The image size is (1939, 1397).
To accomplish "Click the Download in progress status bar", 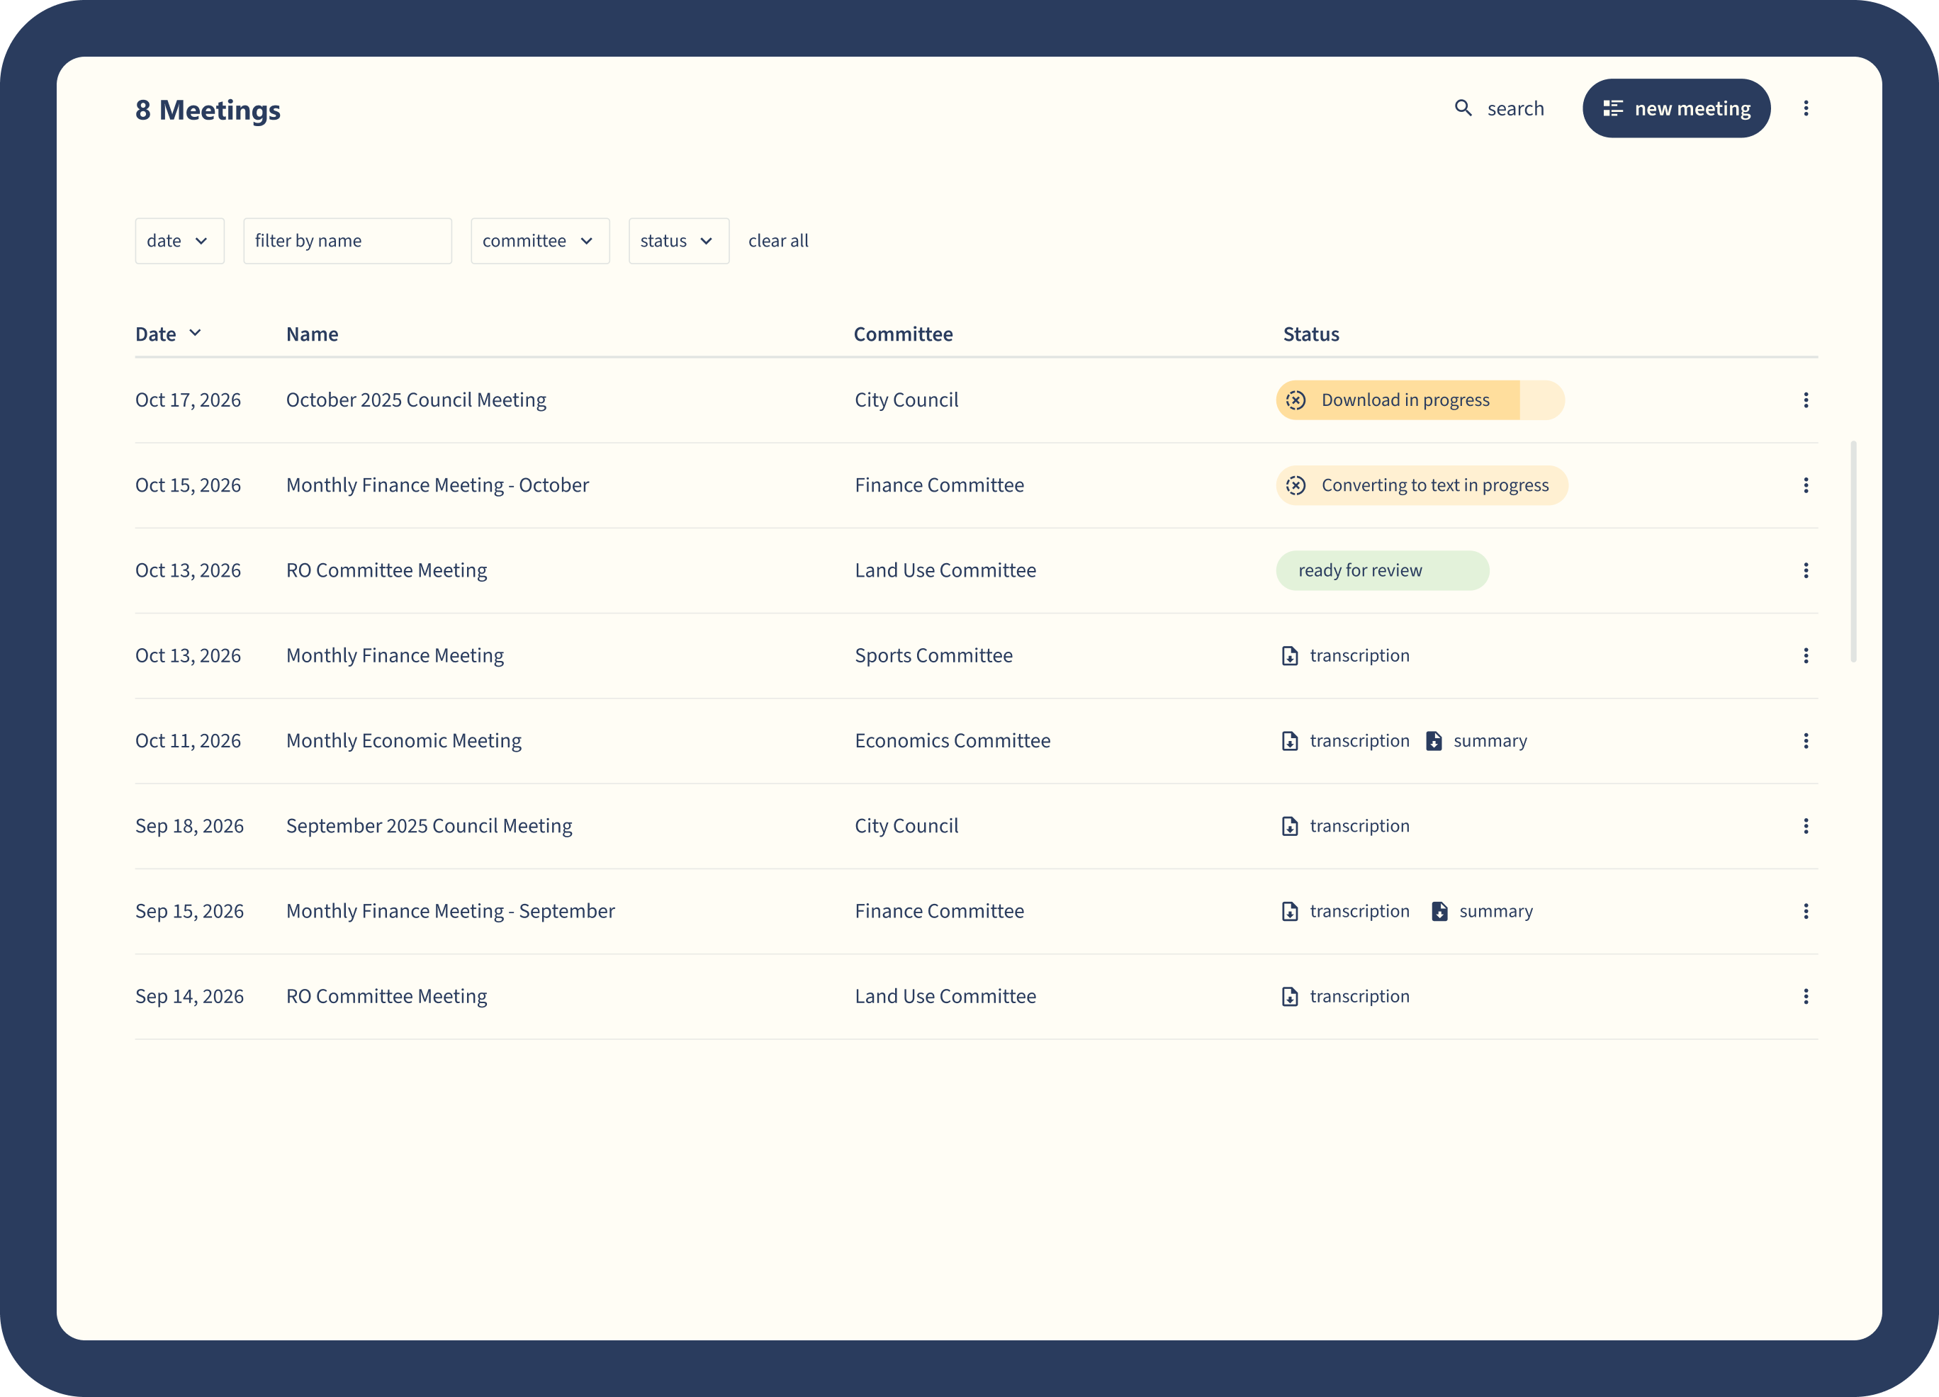I will 1420,400.
